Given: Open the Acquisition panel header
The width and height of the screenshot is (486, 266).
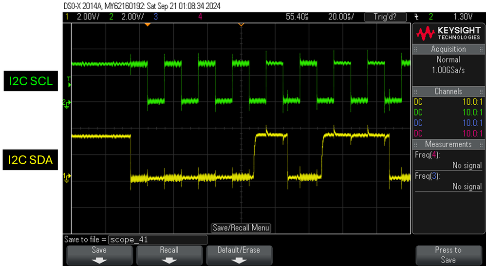Looking at the screenshot, I should click(x=448, y=49).
